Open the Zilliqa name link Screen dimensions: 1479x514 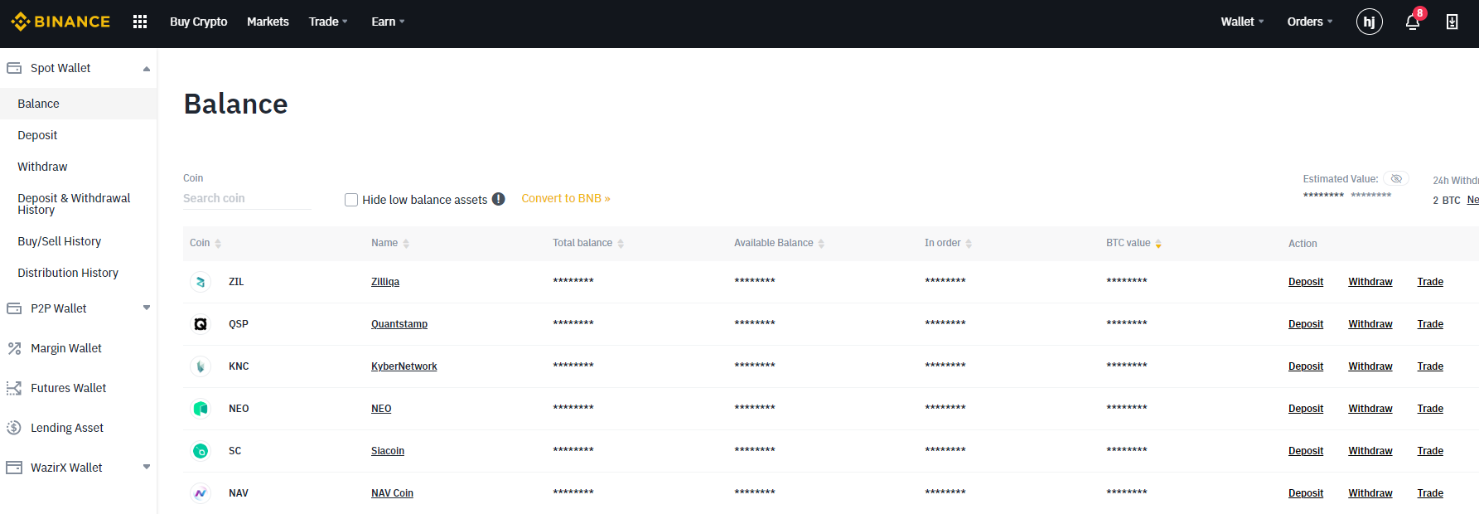pyautogui.click(x=385, y=282)
